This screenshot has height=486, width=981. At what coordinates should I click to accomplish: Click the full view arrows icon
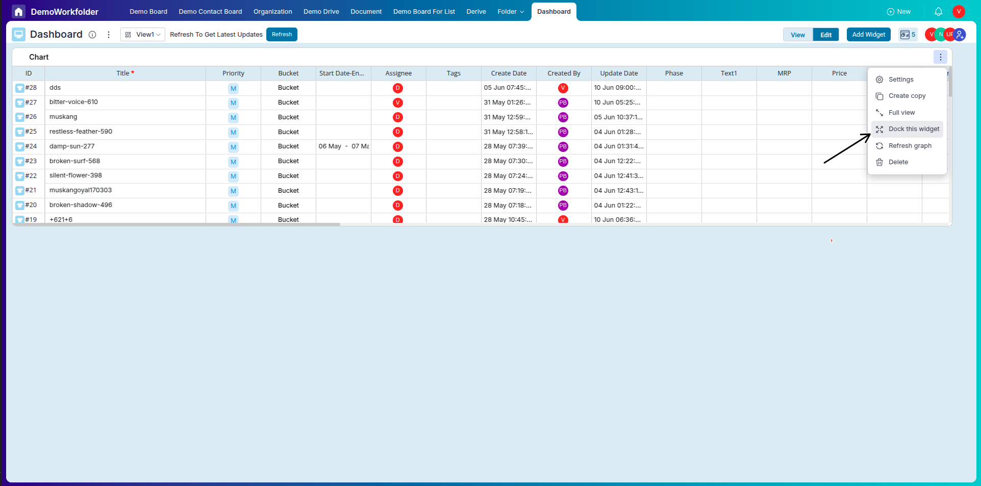(879, 113)
